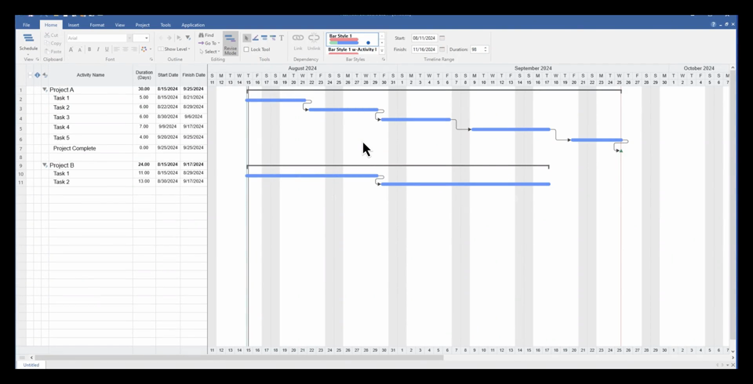Click the timeline Finish date field
This screenshot has width=753, height=384.
click(424, 49)
